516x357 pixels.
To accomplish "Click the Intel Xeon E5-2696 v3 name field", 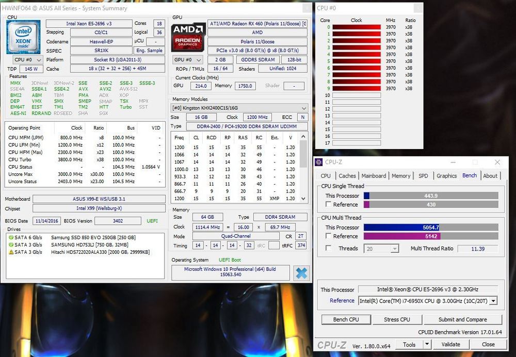I will coord(89,24).
